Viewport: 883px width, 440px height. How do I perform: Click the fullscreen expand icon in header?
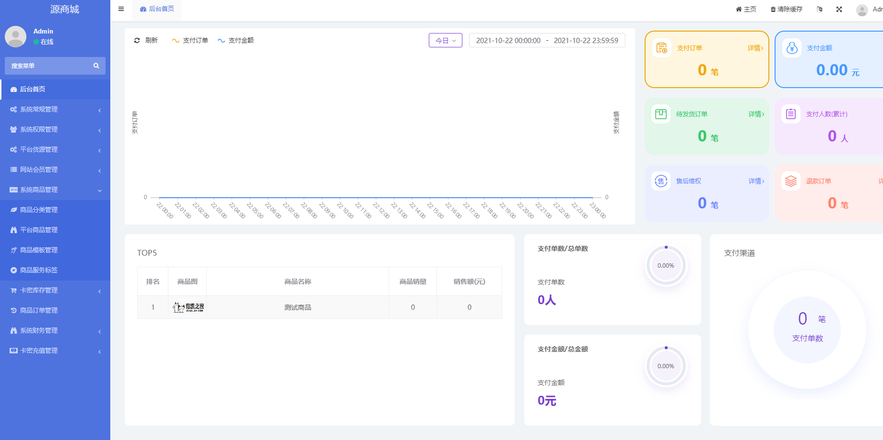tap(839, 9)
